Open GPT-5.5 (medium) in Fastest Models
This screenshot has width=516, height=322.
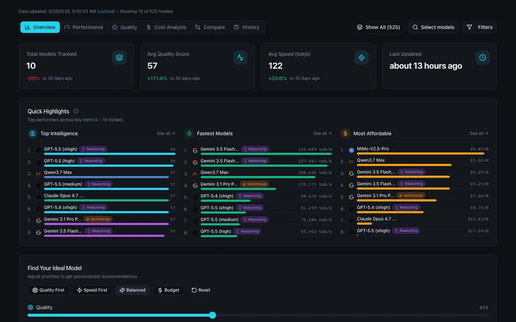pyautogui.click(x=220, y=220)
